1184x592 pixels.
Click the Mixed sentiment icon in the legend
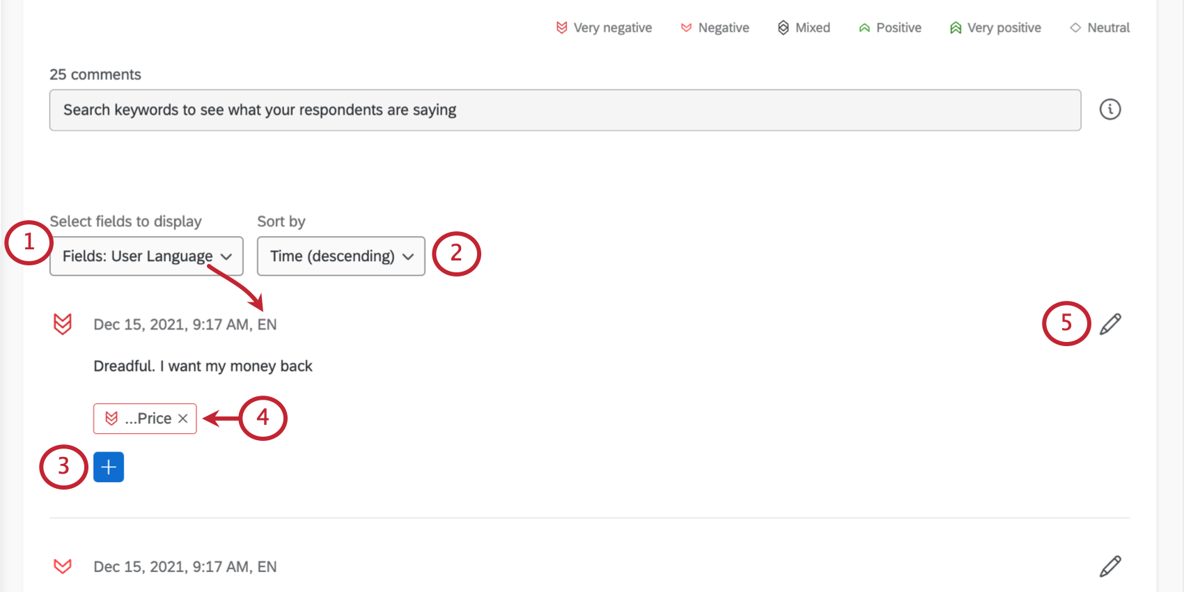click(783, 27)
